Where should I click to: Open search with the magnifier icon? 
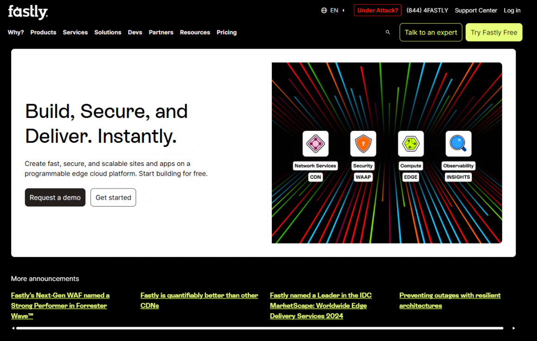pos(388,32)
